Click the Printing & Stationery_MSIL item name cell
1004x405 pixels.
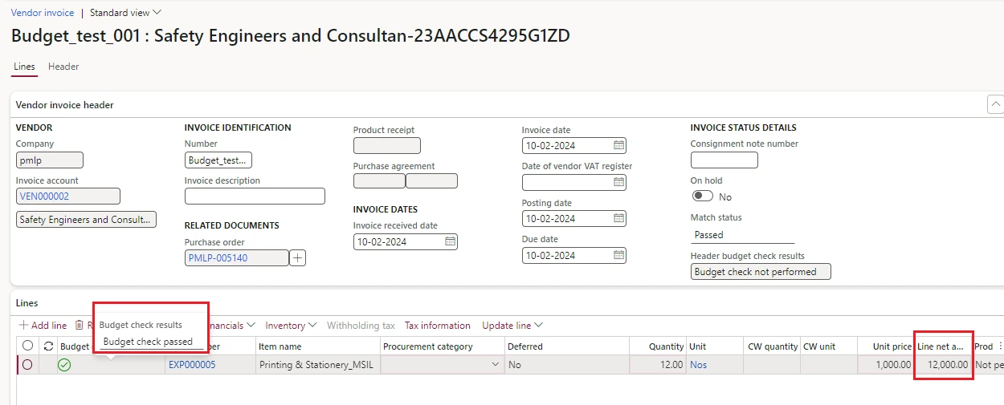(x=318, y=365)
